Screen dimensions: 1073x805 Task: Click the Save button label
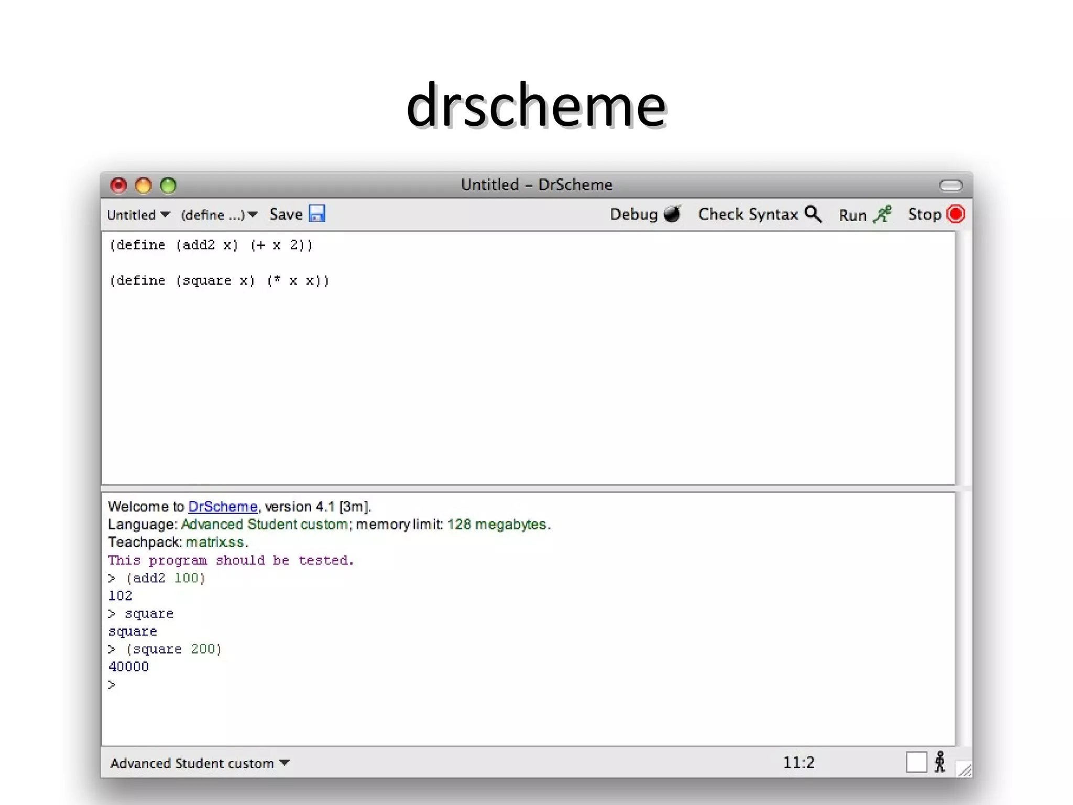(286, 214)
